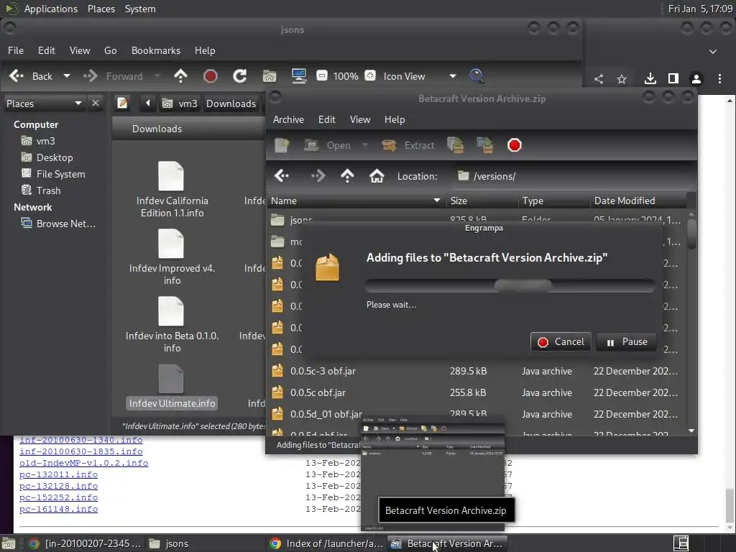Open Trash in Places sidebar
This screenshot has width=736, height=552.
[48, 190]
